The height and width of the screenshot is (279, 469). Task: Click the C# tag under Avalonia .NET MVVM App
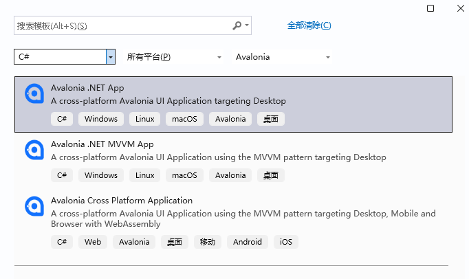[62, 175]
